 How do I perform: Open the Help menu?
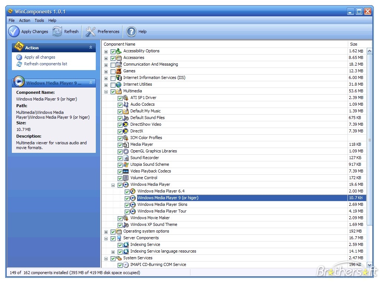pyautogui.click(x=52, y=20)
